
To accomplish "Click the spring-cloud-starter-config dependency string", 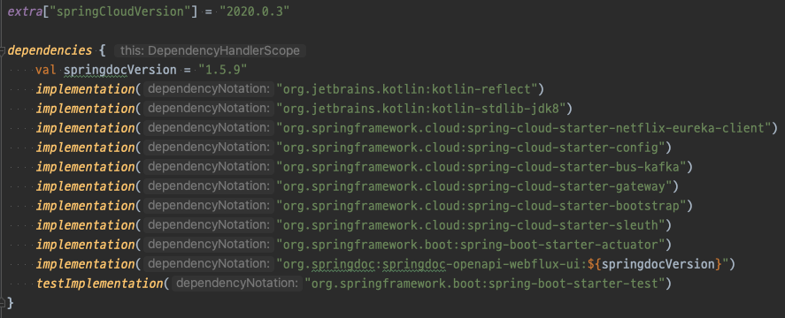I will (x=470, y=148).
